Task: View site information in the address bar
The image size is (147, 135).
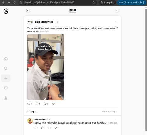Action: 21,2
